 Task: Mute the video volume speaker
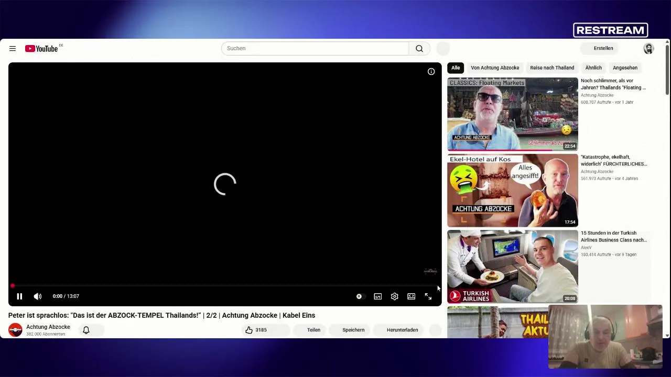[38, 296]
